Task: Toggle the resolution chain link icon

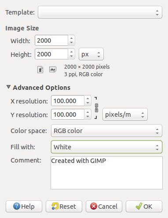Action: (96, 108)
